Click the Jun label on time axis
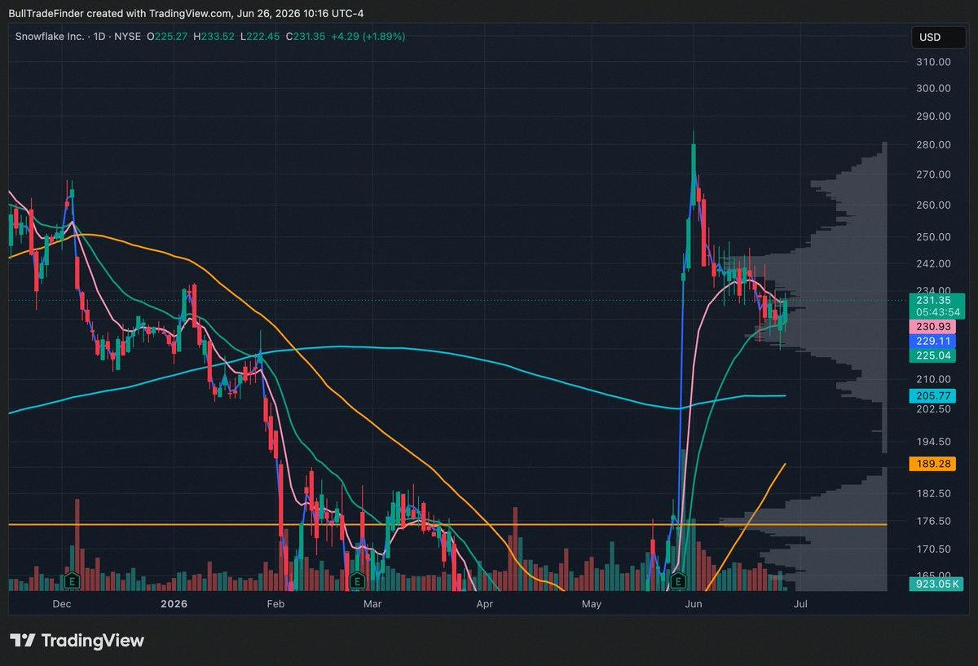The image size is (978, 666). (694, 604)
